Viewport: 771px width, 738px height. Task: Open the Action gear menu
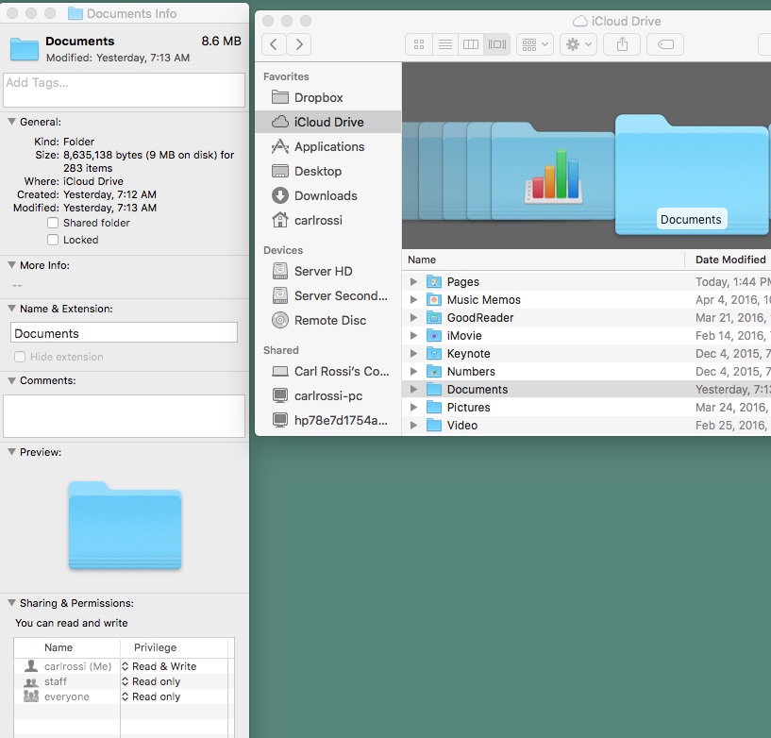pos(578,44)
